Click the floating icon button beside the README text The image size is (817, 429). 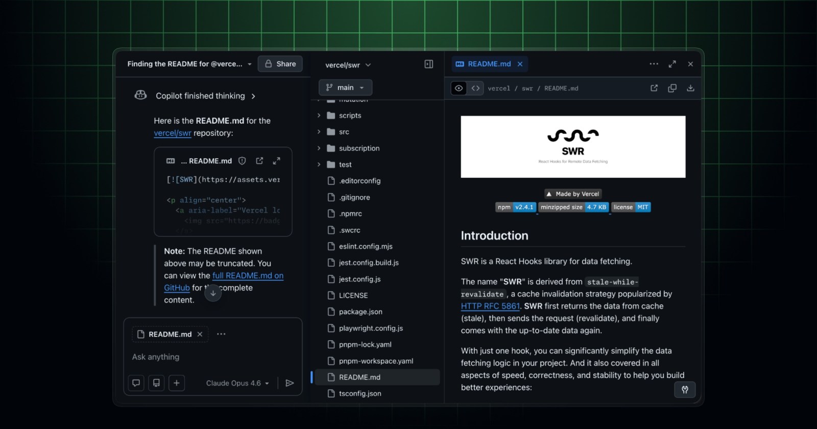coord(685,389)
